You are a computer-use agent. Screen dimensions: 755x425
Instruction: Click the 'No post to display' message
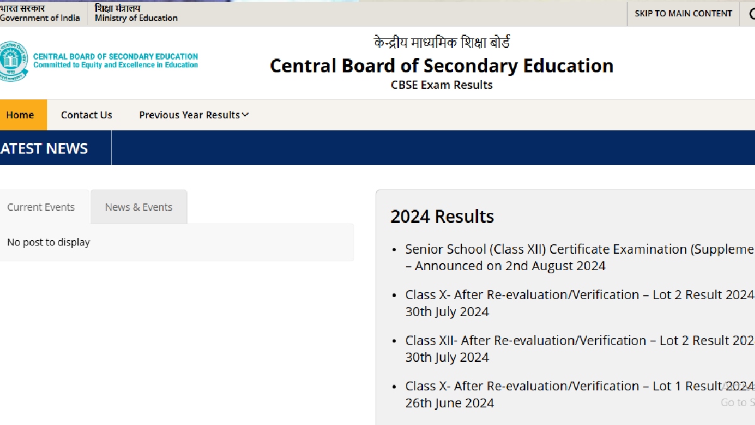[48, 242]
